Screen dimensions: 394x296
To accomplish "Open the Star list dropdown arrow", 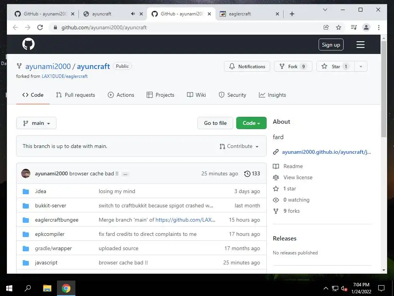I will (361, 66).
